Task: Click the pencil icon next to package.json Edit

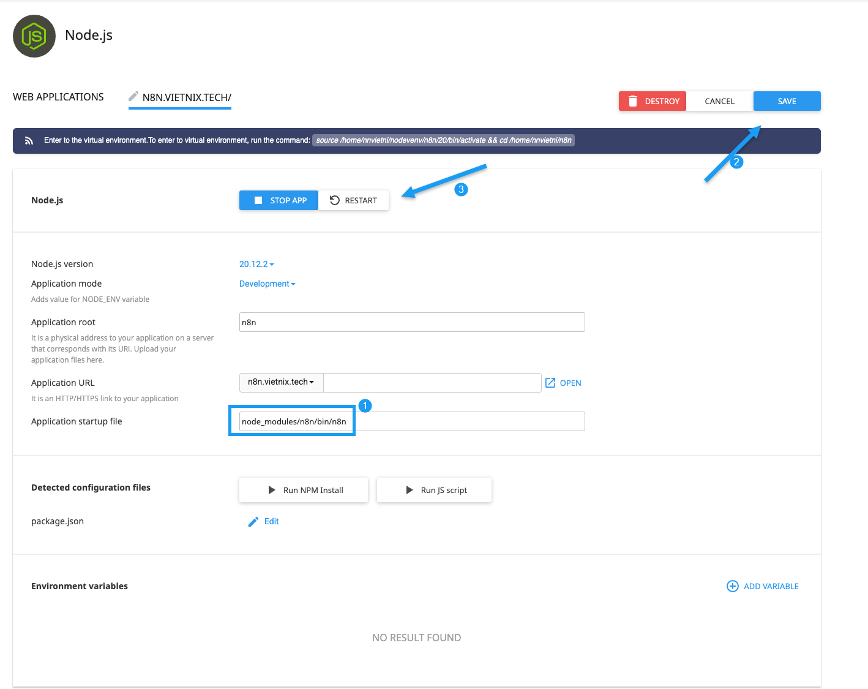Action: click(x=253, y=522)
